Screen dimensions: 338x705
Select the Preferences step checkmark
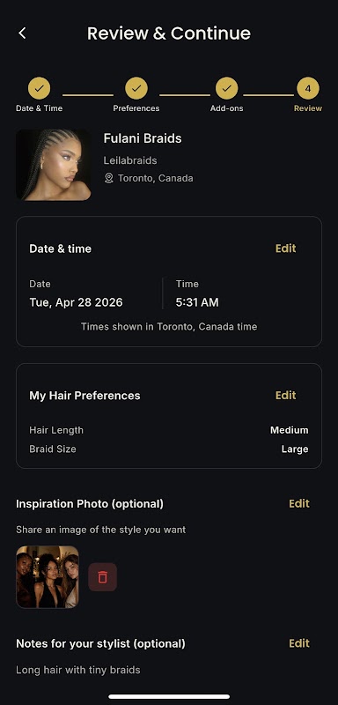pyautogui.click(x=136, y=89)
